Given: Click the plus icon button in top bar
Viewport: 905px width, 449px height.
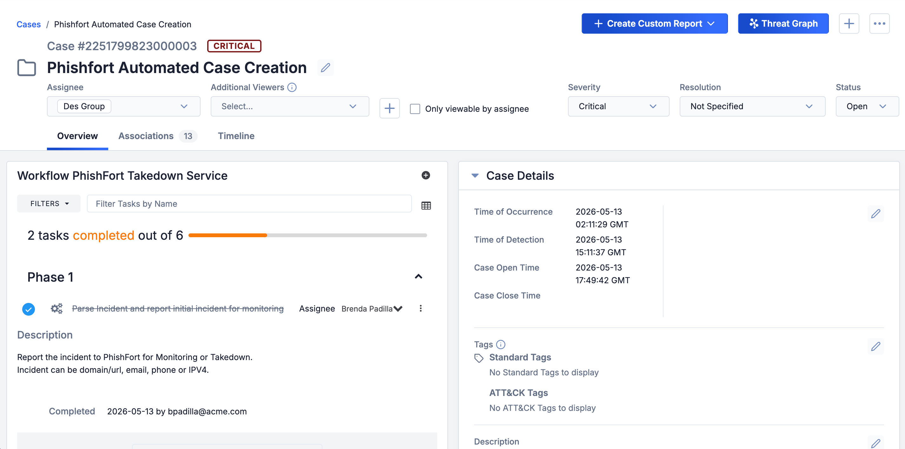Looking at the screenshot, I should click(849, 23).
